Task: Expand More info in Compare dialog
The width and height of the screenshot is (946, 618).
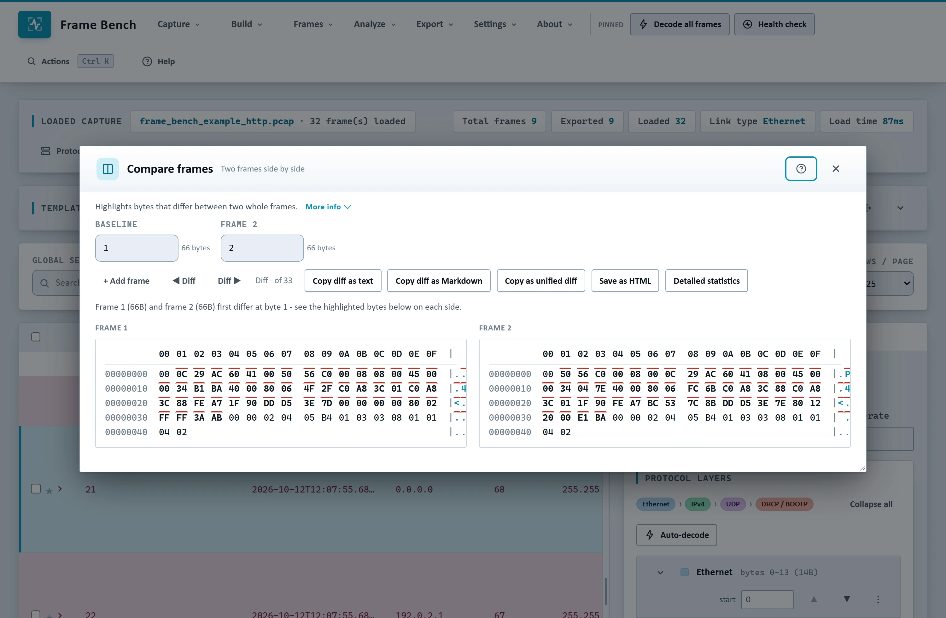Action: (x=328, y=207)
